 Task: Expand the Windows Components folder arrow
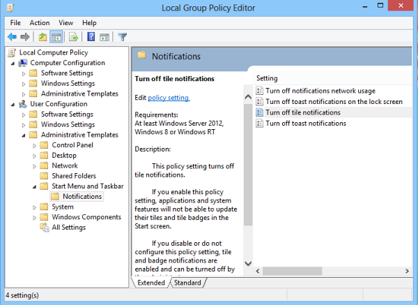pos(35,217)
